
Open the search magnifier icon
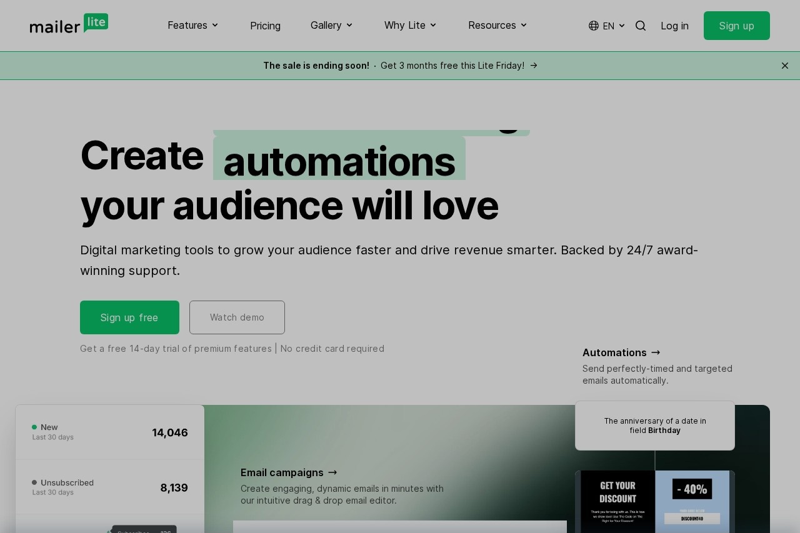(641, 26)
